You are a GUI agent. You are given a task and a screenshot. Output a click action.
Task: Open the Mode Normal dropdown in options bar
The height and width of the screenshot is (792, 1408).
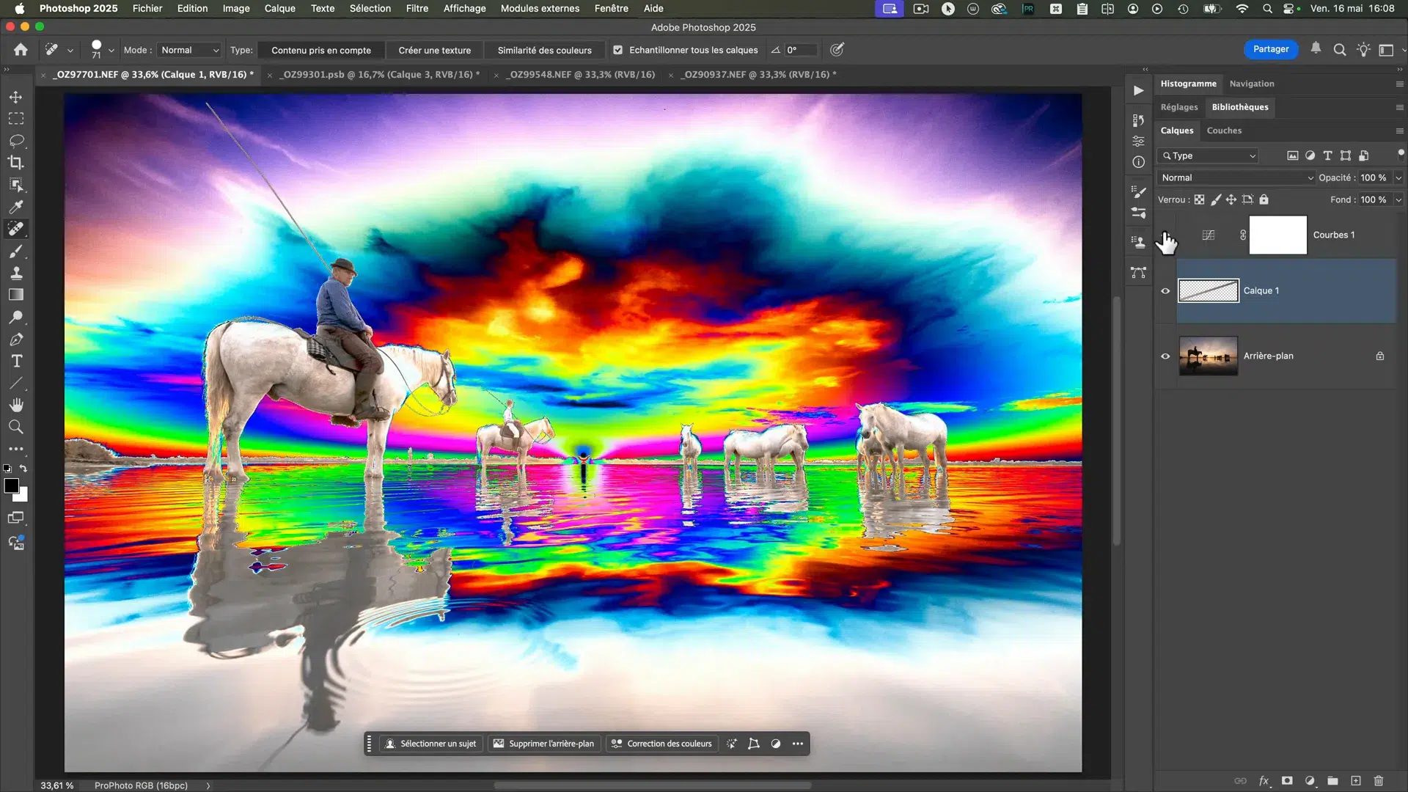(x=190, y=50)
